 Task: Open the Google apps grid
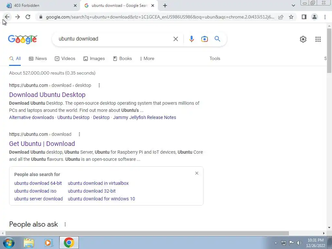point(318,39)
